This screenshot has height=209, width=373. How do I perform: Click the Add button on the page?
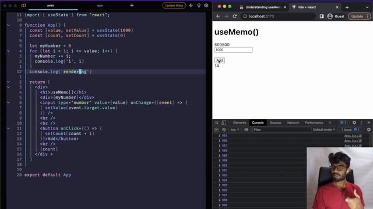point(219,60)
